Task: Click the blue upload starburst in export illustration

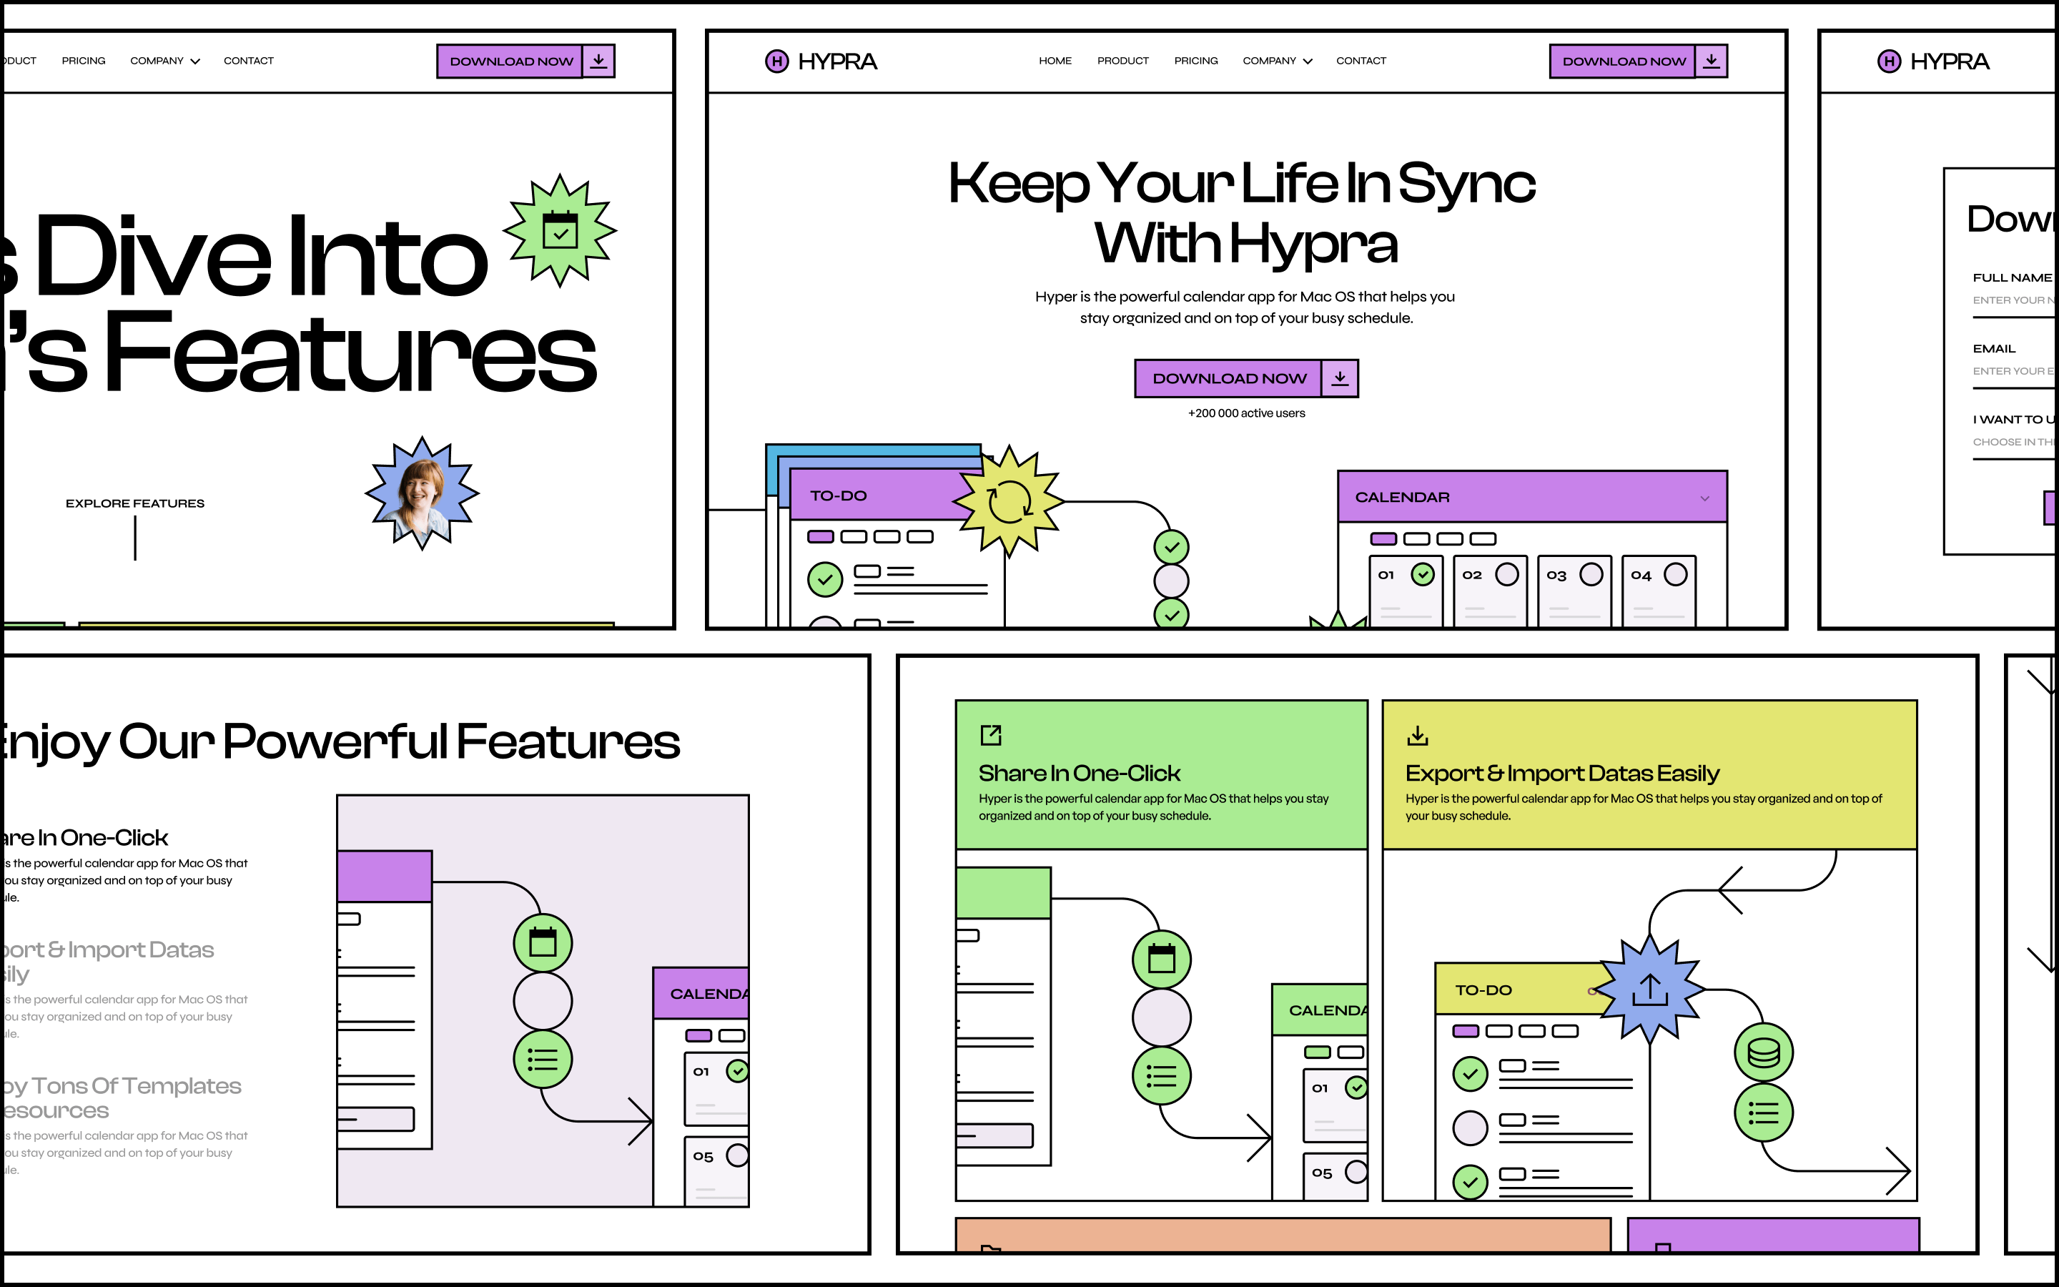Action: (1651, 990)
